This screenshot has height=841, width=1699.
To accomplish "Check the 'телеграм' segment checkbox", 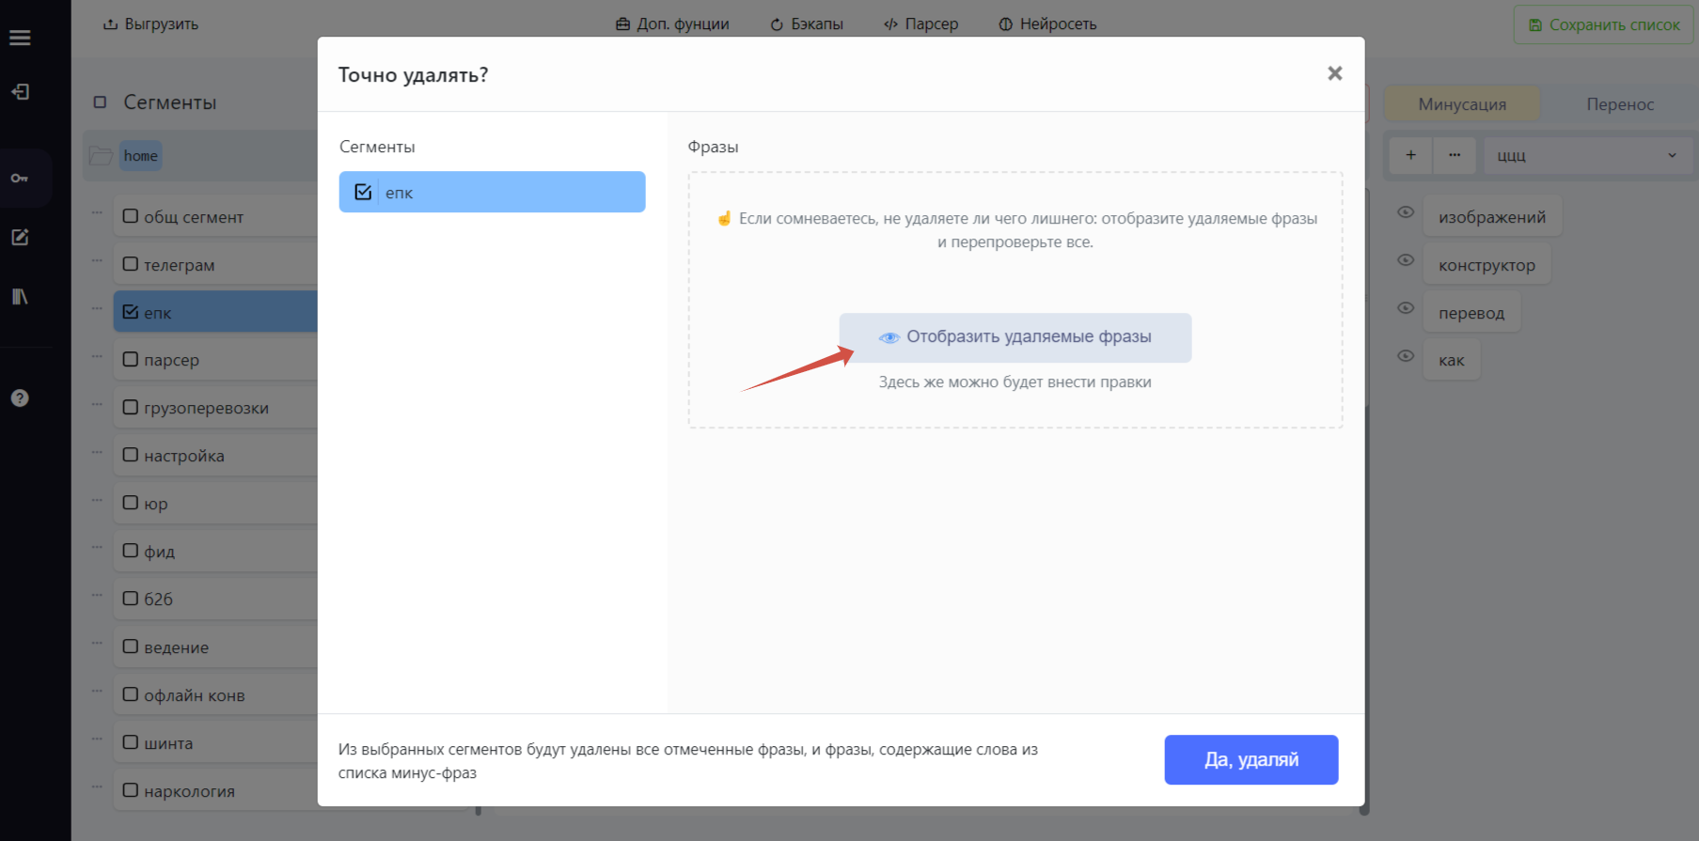I will click(x=131, y=264).
